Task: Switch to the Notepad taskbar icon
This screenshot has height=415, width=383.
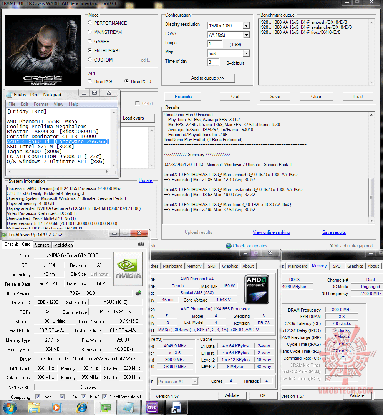Action: pyautogui.click(x=129, y=408)
